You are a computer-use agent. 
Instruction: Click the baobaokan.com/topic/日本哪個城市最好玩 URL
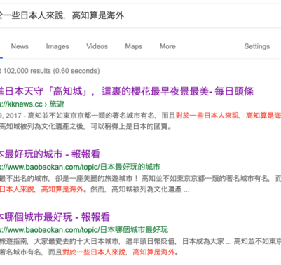pos(84,230)
